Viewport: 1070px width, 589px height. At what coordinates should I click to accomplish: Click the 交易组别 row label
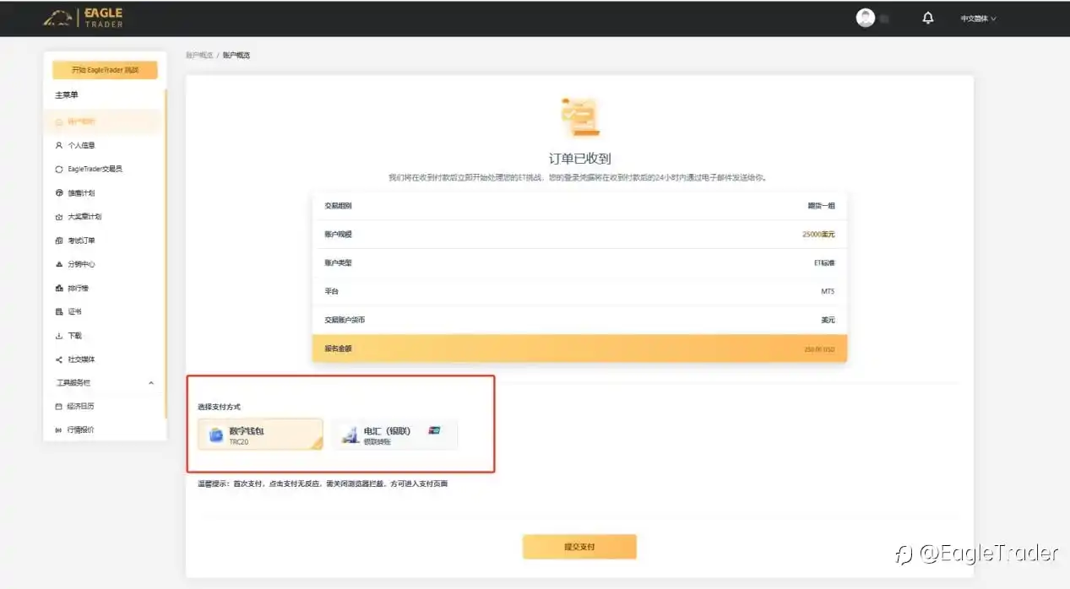click(338, 205)
